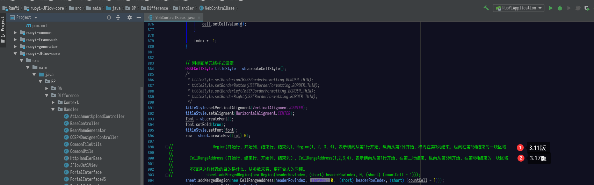
Task: Click VerticalAlignment on line 891
Action: coord(270,108)
